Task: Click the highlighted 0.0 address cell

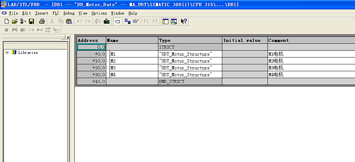Action: [x=91, y=47]
